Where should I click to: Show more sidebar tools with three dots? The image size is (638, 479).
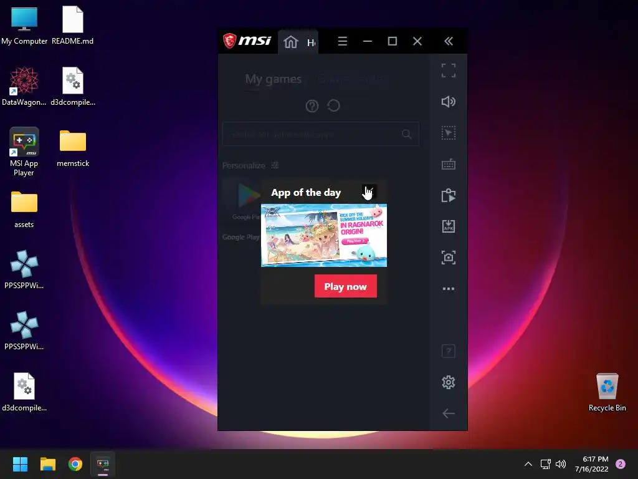[449, 289]
